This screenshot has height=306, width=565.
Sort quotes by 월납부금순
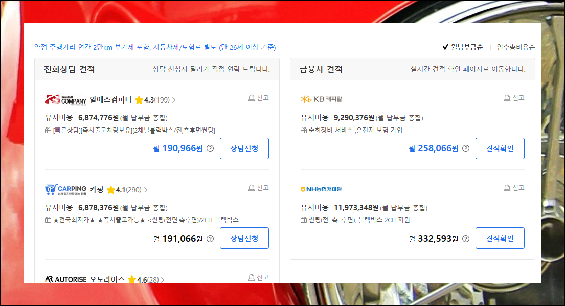coord(463,47)
